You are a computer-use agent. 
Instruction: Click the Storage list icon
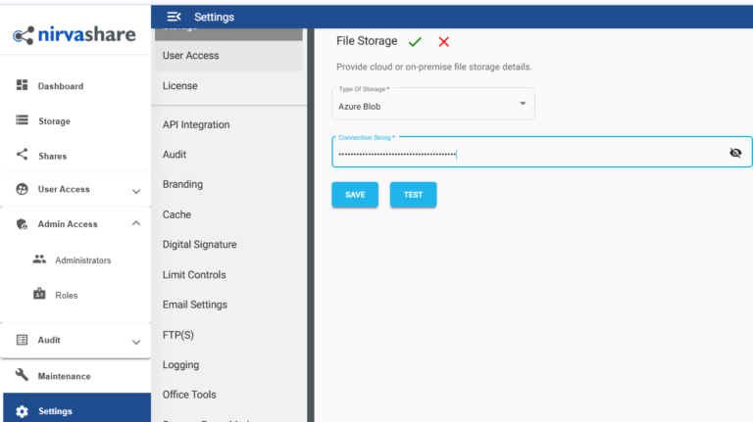[x=23, y=119]
